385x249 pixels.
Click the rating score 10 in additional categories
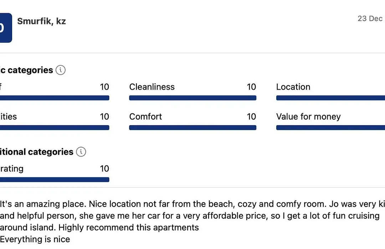click(x=104, y=169)
